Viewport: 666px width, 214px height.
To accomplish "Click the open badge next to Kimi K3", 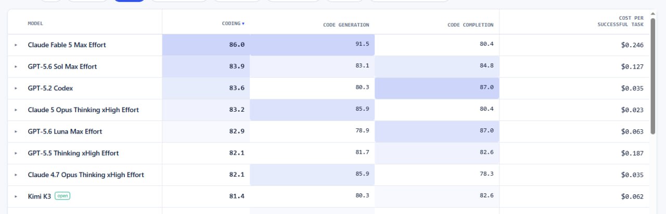I will point(62,196).
